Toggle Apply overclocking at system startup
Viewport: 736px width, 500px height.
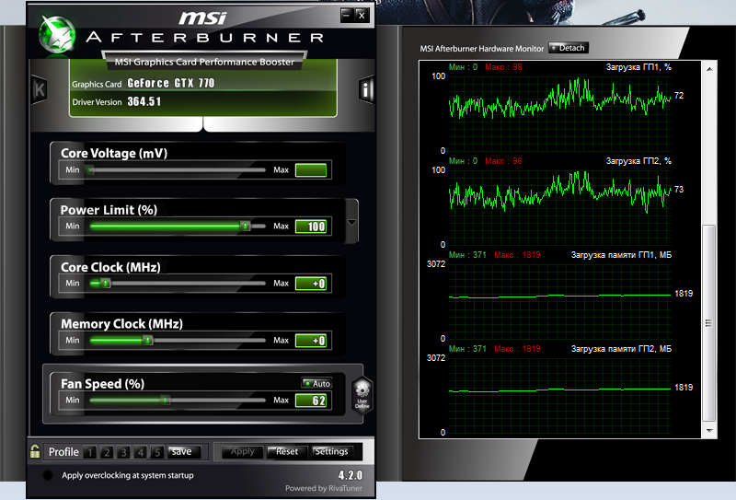(48, 475)
